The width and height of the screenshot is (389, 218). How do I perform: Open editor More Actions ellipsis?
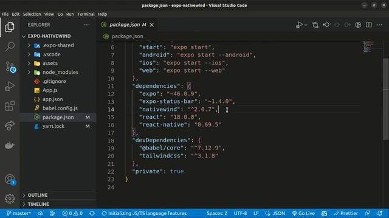pos(379,25)
